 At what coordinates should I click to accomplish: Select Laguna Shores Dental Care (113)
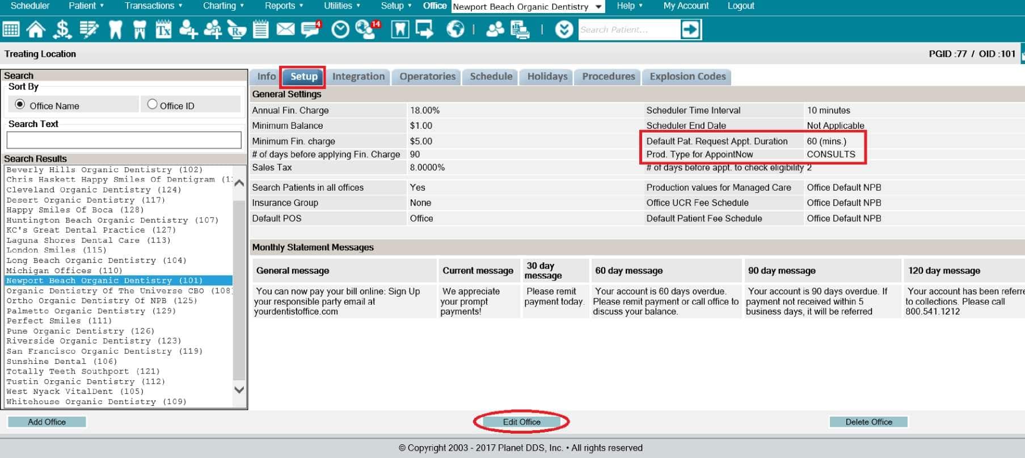[x=88, y=240]
